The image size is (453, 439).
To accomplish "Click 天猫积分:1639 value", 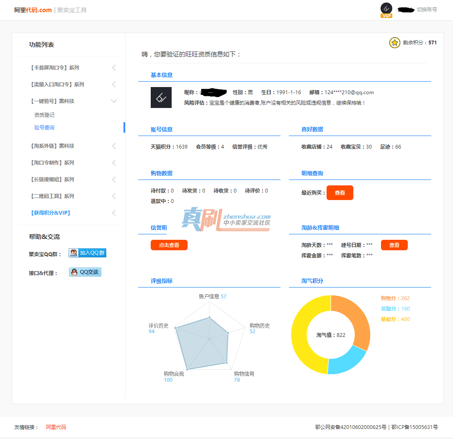I will click(169, 147).
